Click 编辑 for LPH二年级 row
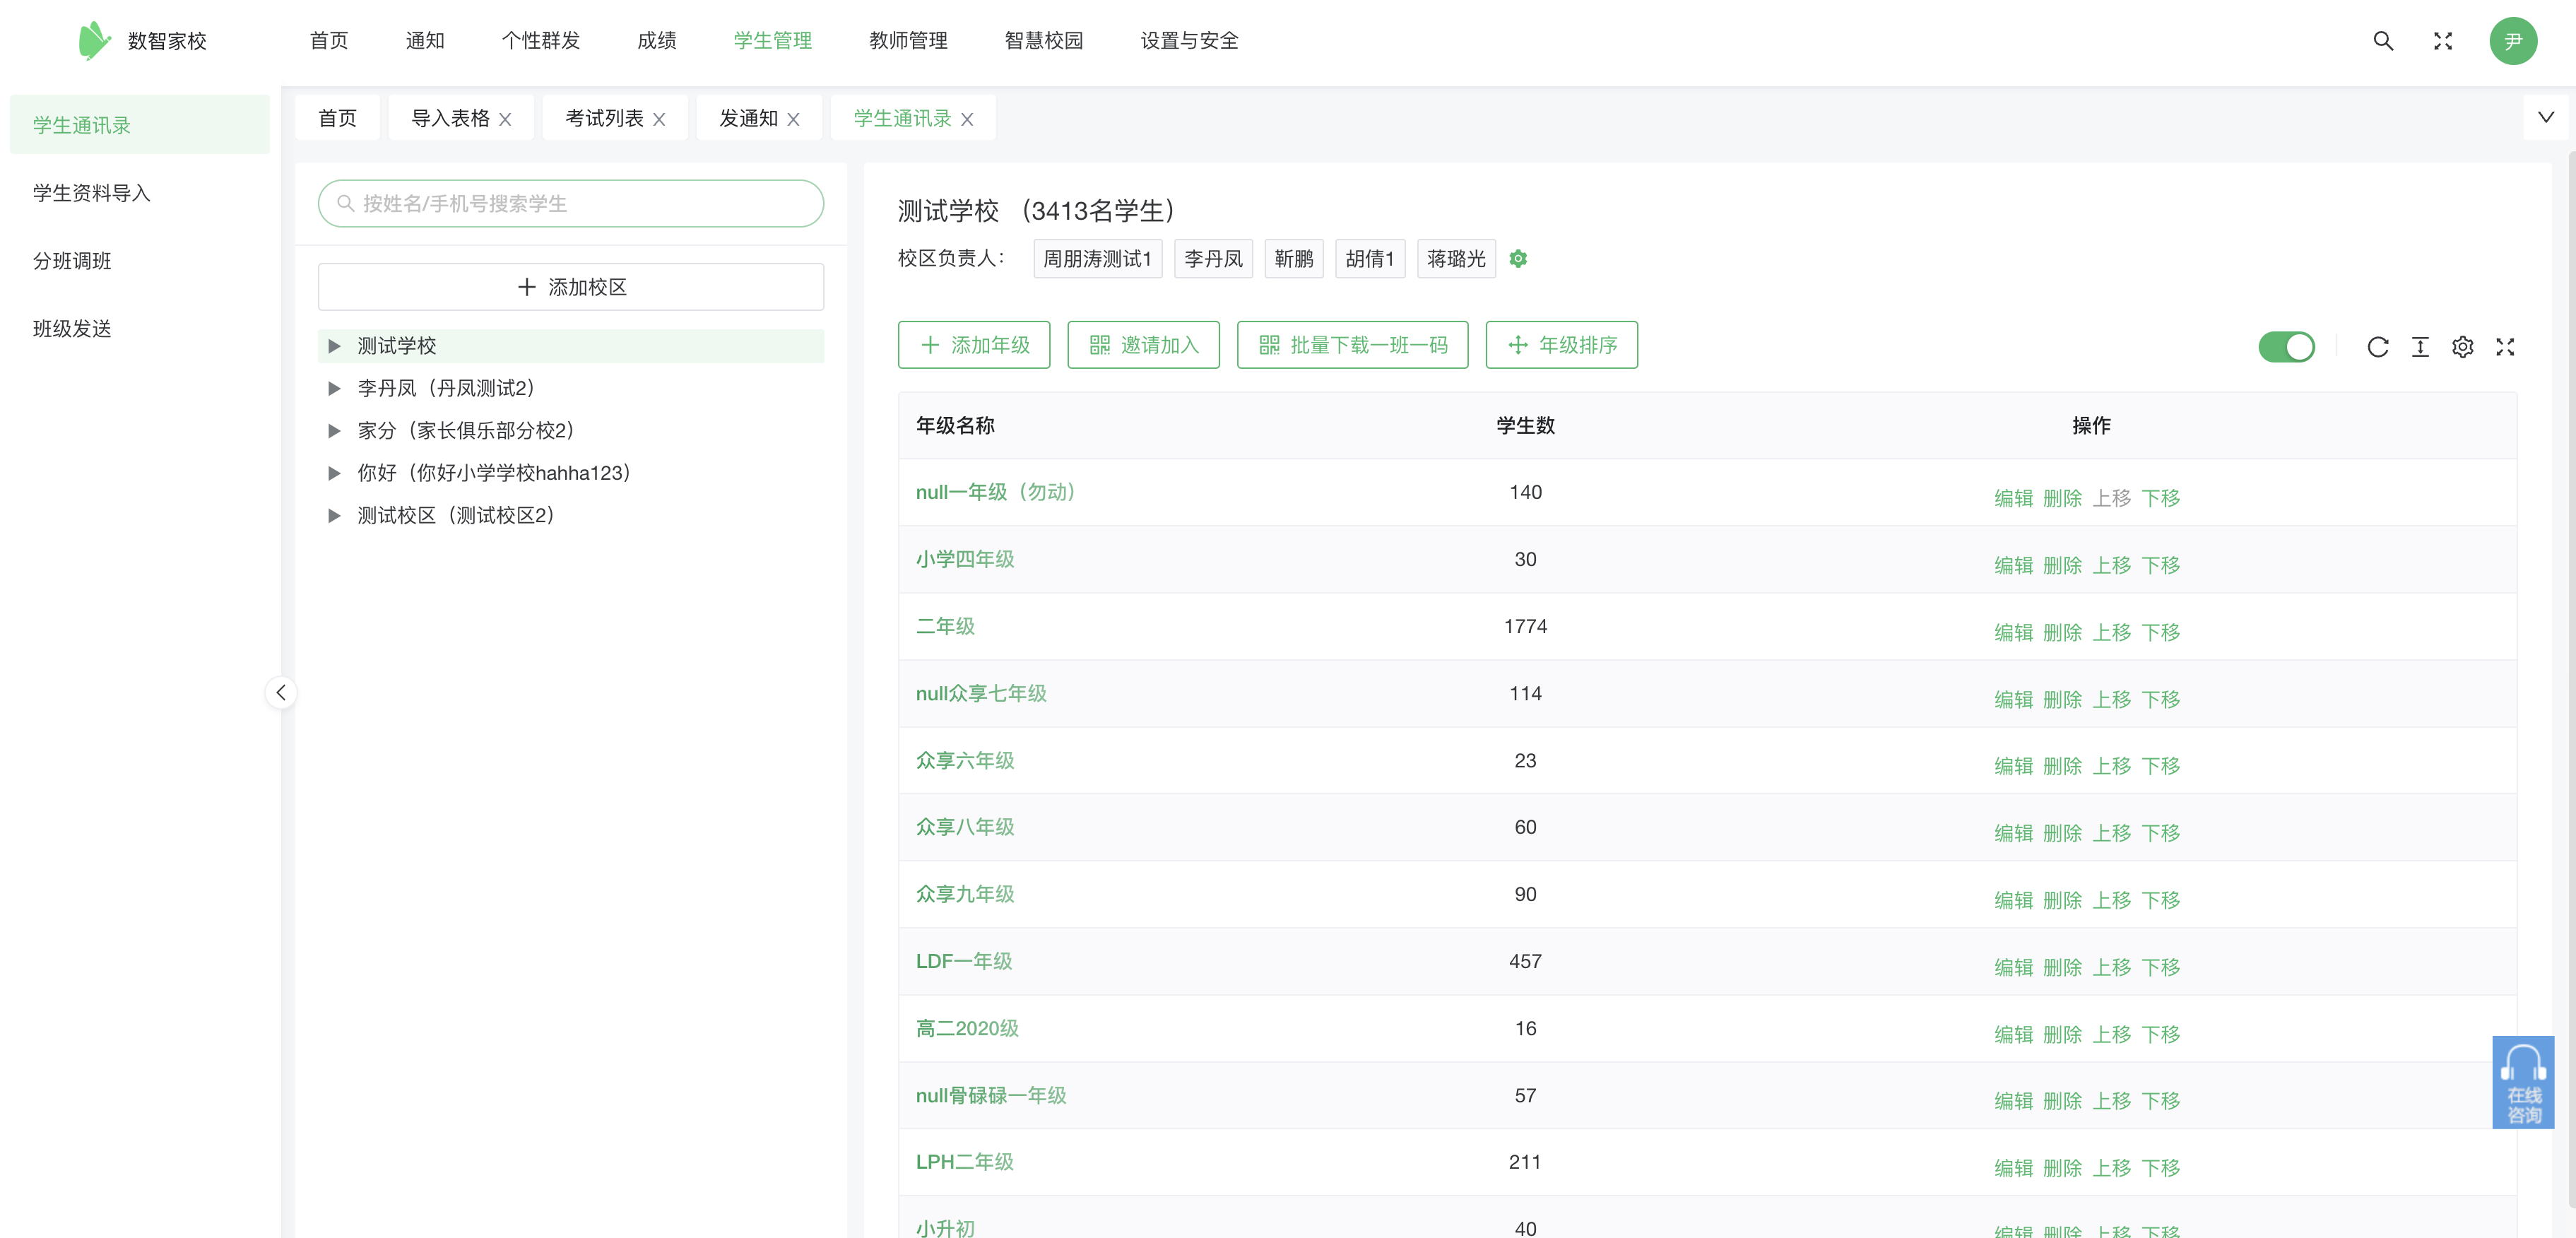The height and width of the screenshot is (1238, 2576). tap(2013, 1168)
